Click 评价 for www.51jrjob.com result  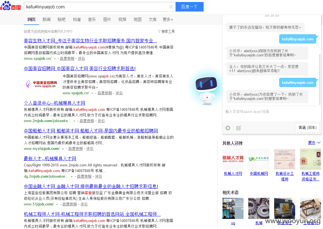84,204
